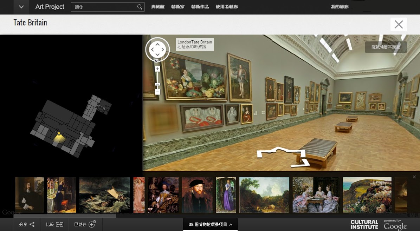Image resolution: width=420 pixels, height=231 pixels.
Task: Zoom out with the minus button
Action: point(157,92)
